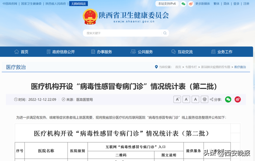The height and width of the screenshot is (161, 255).
Task: Toggle 无障碍阅读 accessibility mode
Action: point(78,4)
